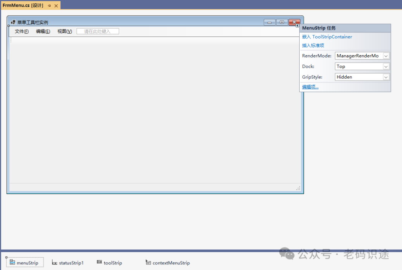Viewport: 402px width, 270px height.
Task: Click the pin icon on FrmMenu.cs tab
Action: coord(50,6)
